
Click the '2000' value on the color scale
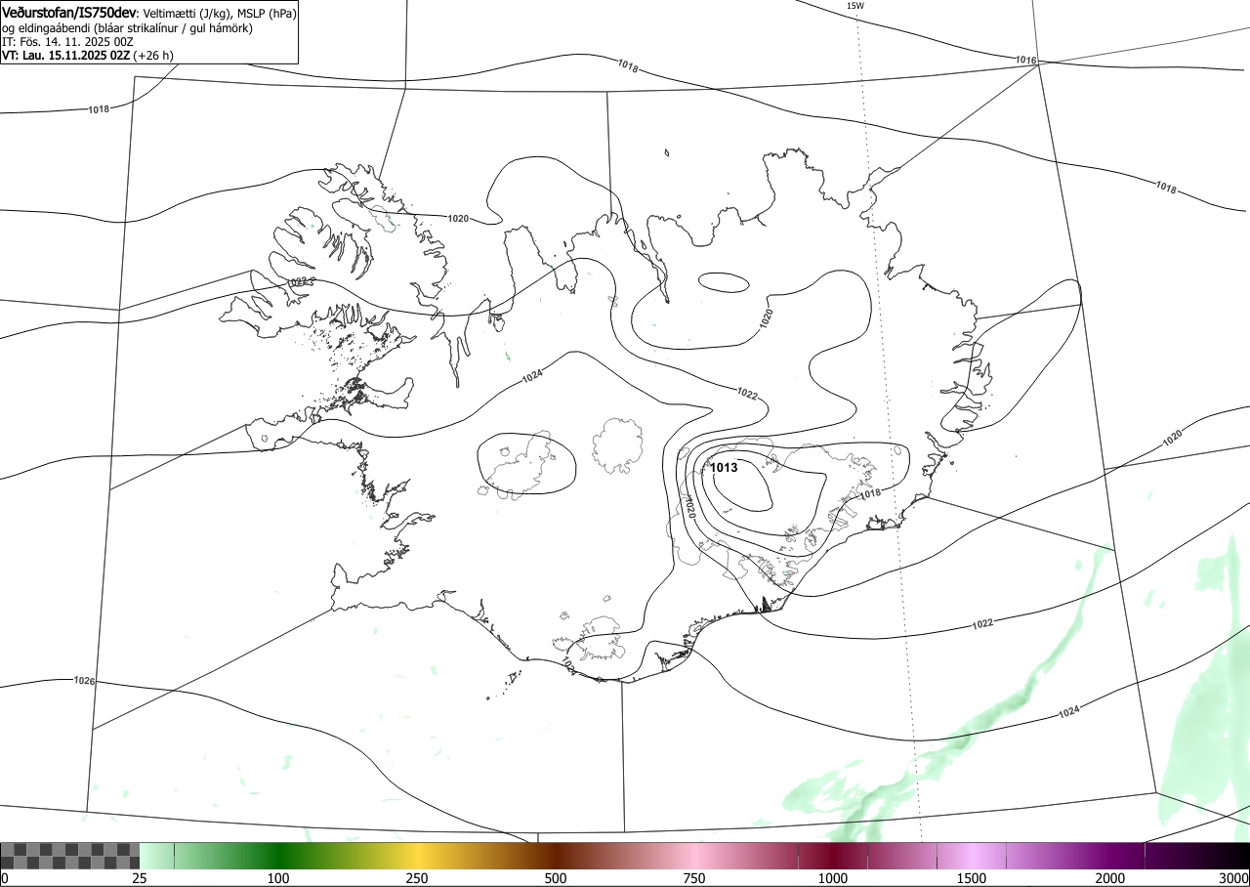(1110, 878)
